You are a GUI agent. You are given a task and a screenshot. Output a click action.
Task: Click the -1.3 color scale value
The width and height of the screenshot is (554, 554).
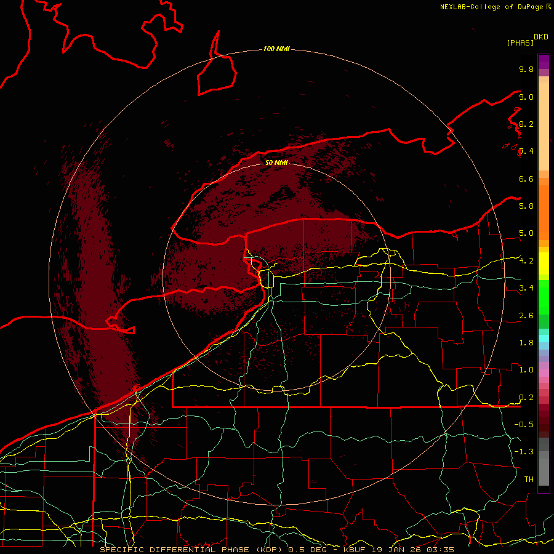tap(524, 452)
